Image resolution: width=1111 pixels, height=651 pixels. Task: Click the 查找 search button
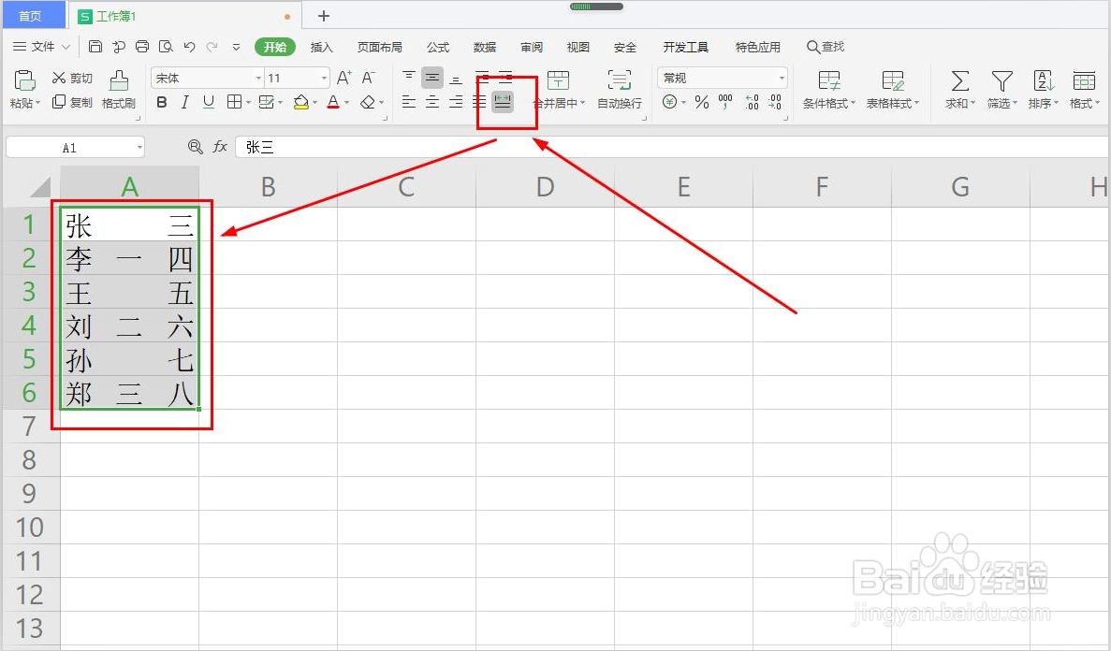click(x=824, y=46)
